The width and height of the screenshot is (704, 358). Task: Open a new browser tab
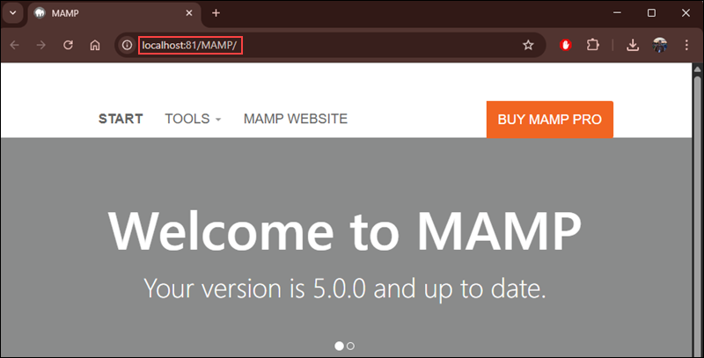click(x=216, y=13)
